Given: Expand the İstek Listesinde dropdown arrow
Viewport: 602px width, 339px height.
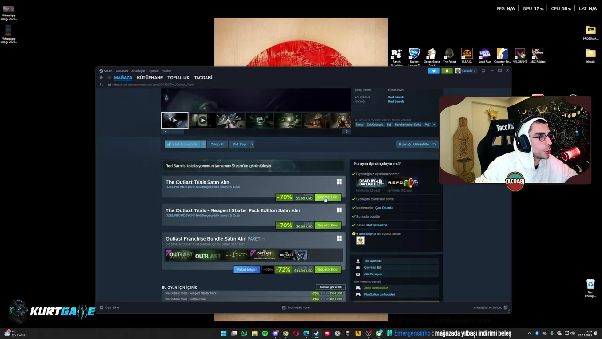Looking at the screenshot, I should [x=203, y=144].
